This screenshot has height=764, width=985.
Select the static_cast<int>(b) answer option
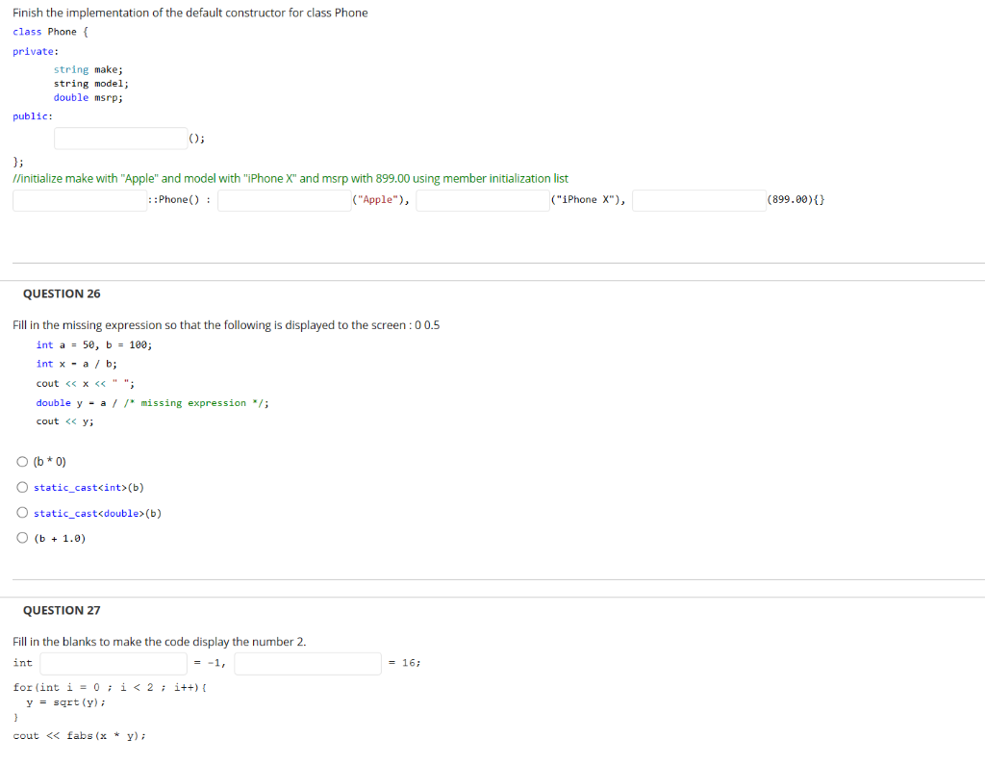click(22, 487)
